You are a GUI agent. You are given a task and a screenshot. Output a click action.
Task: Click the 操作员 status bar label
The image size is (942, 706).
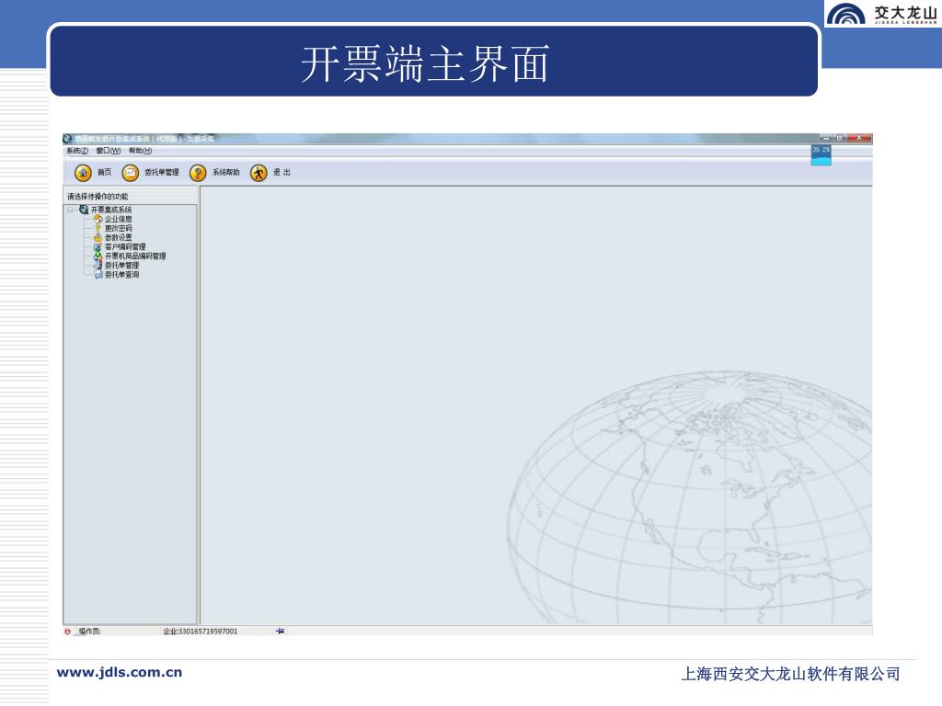click(89, 632)
